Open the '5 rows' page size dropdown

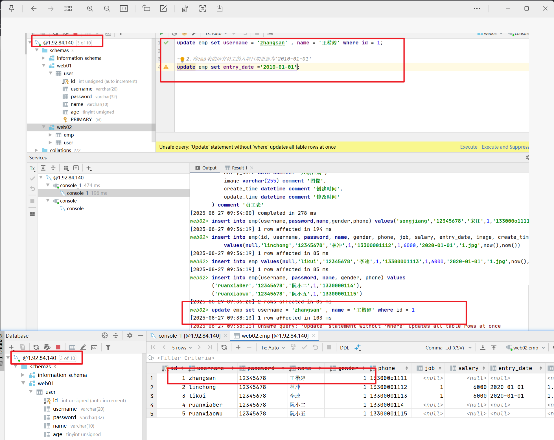[182, 348]
